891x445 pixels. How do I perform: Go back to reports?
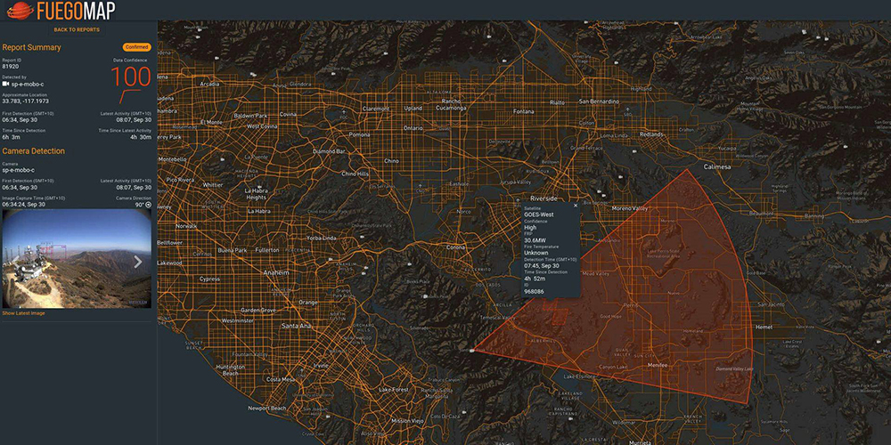point(77,29)
